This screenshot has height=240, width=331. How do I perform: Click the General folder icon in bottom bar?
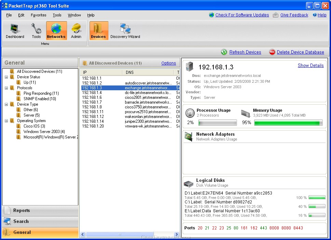click(x=7, y=232)
